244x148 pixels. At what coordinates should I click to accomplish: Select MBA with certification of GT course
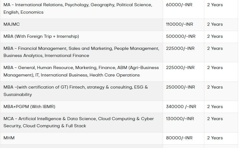pyautogui.click(x=76, y=91)
